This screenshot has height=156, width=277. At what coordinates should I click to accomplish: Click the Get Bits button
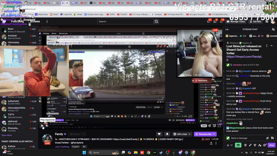point(255,21)
